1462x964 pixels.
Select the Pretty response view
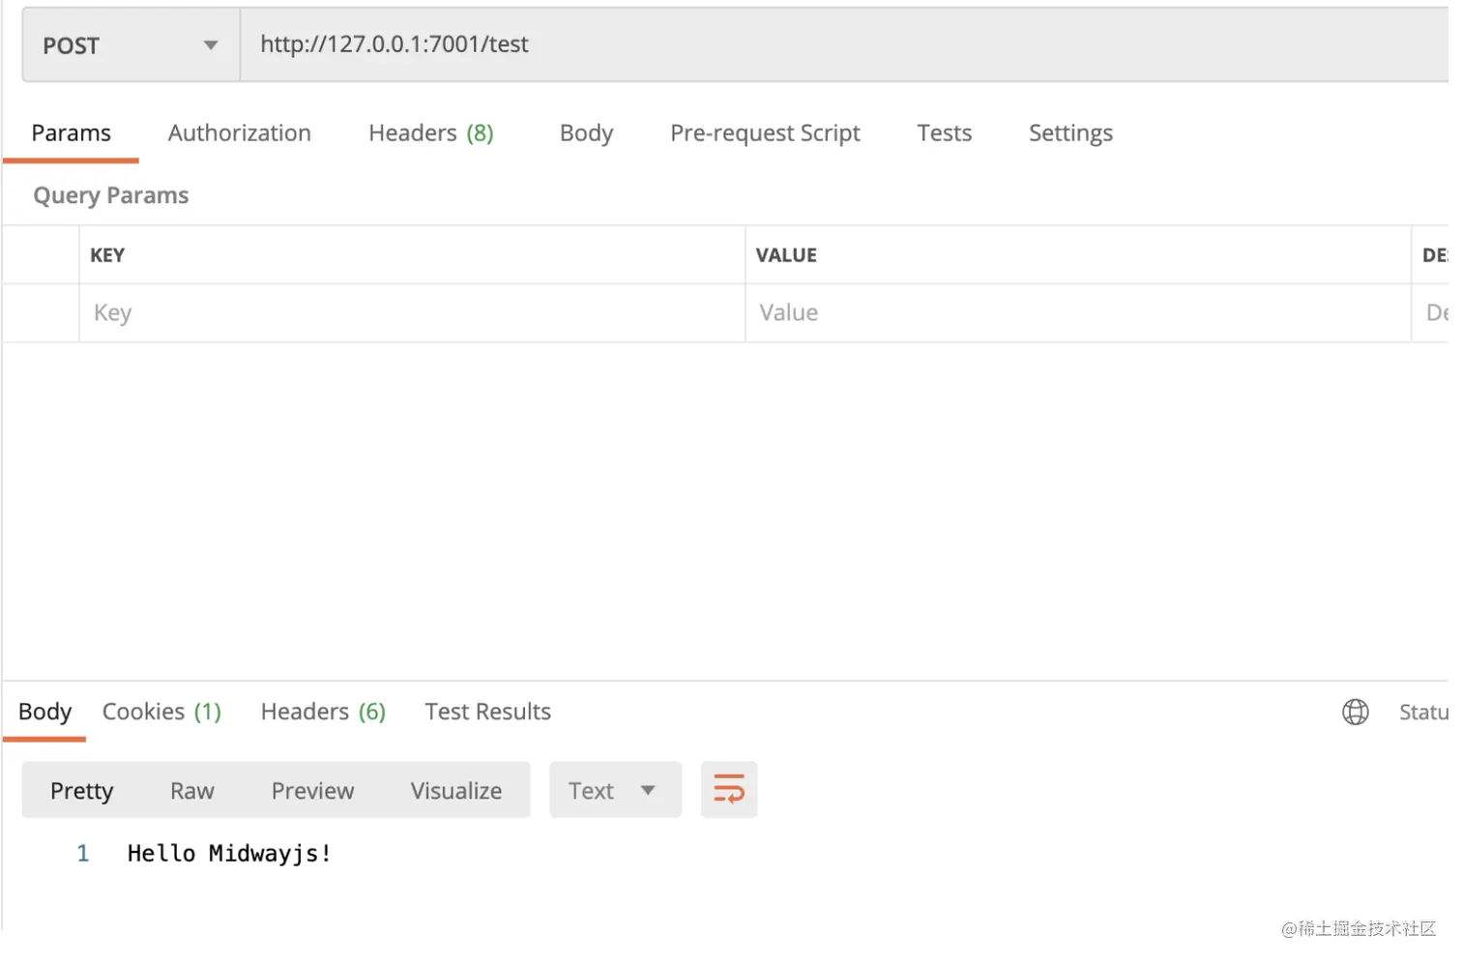coord(81,791)
